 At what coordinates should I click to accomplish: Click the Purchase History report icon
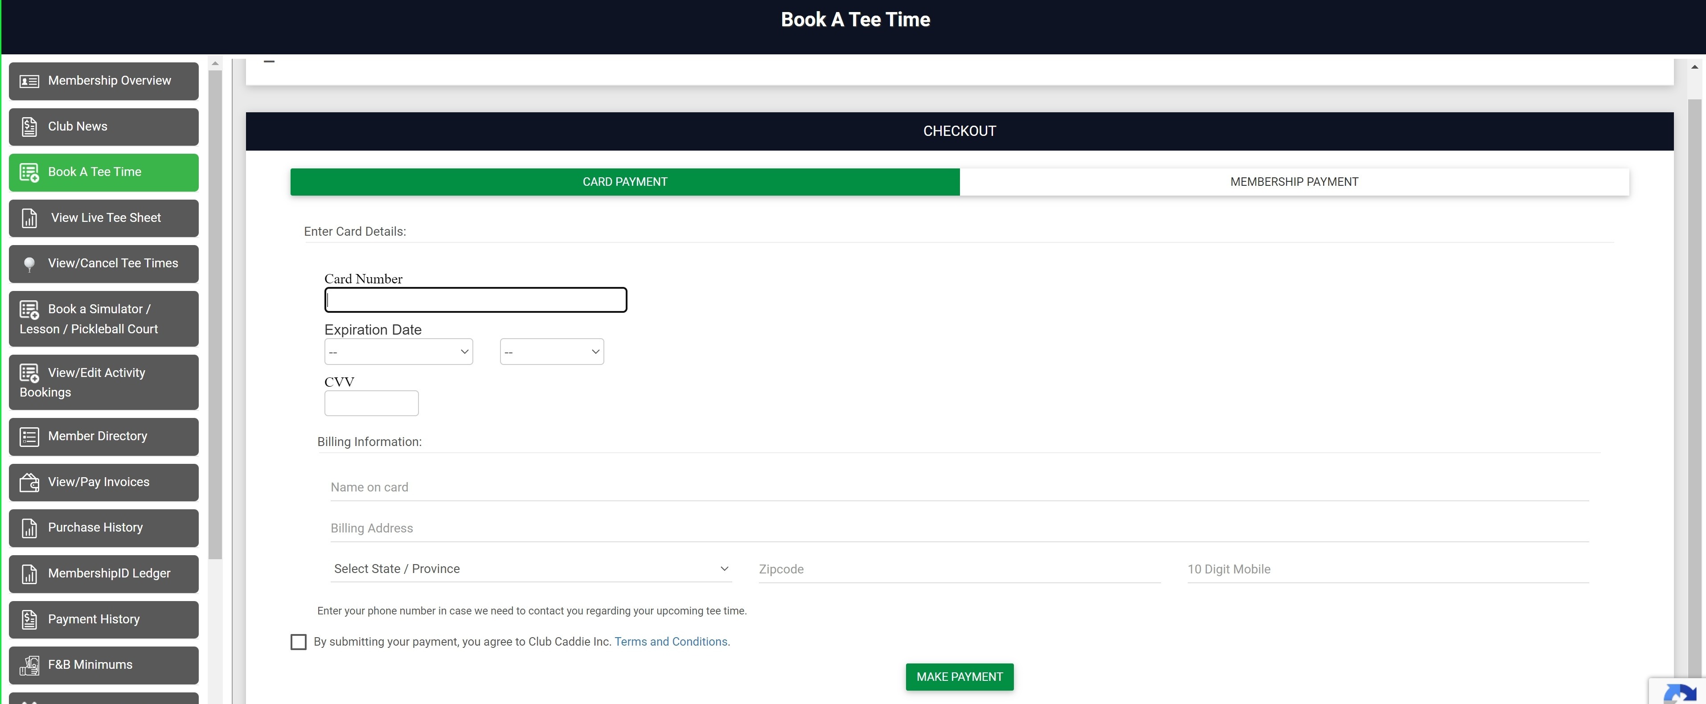coord(29,528)
